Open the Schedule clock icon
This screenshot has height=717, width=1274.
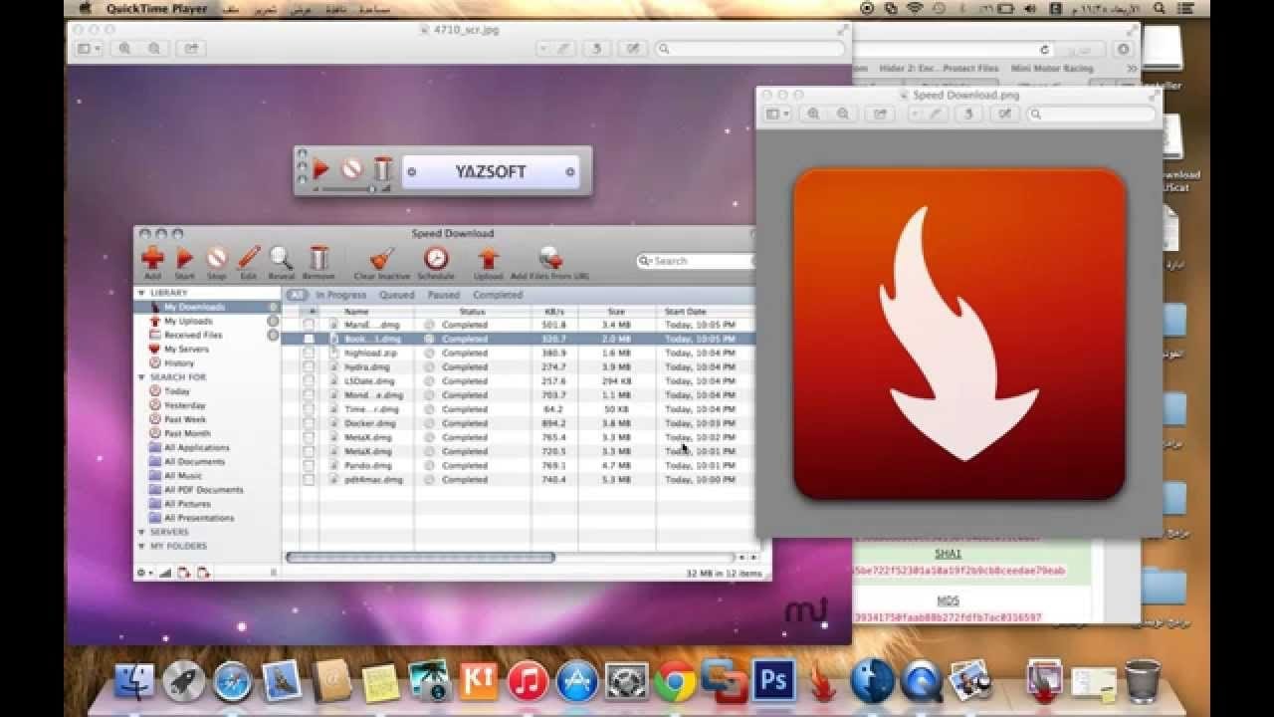pyautogui.click(x=436, y=259)
